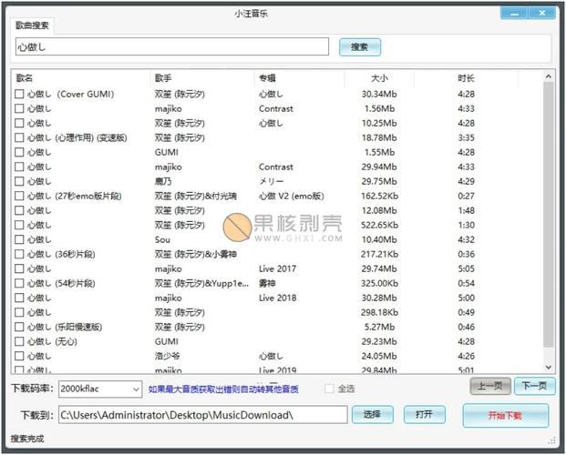Viewport: 566px width, 455px height.
Task: Select the majiko Live 2017 row checkbox
Action: click(x=19, y=269)
